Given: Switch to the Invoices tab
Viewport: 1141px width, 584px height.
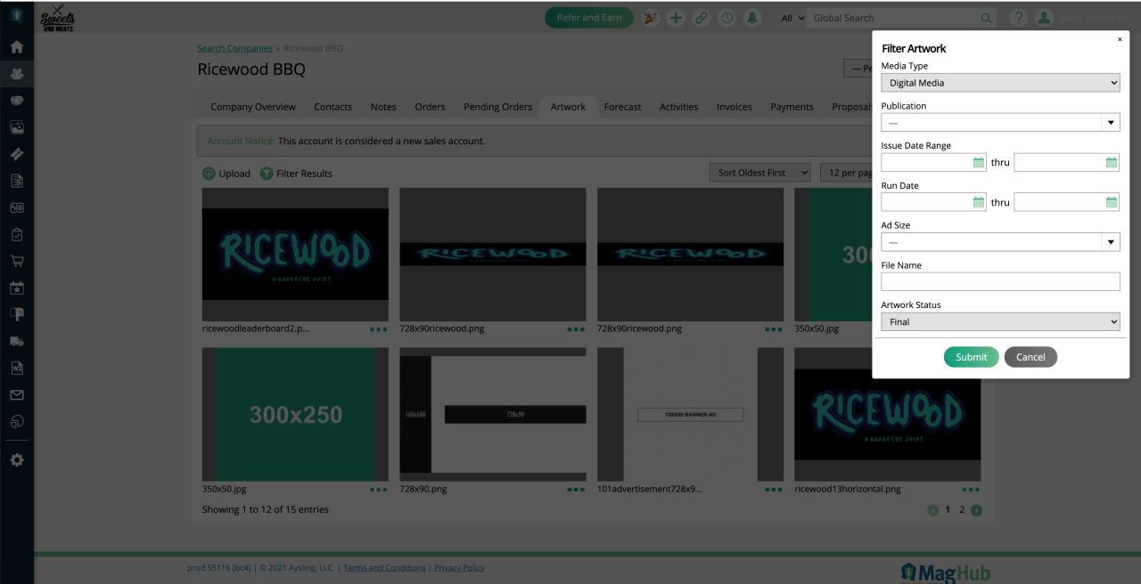Looking at the screenshot, I should 734,107.
